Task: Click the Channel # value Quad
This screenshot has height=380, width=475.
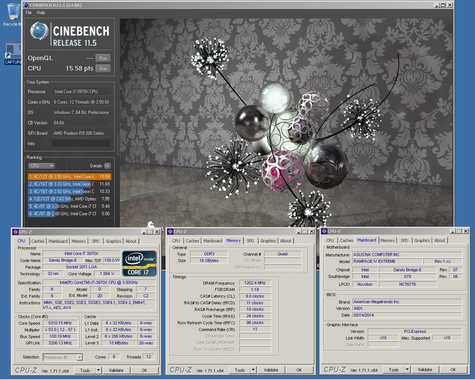Action: point(282,254)
